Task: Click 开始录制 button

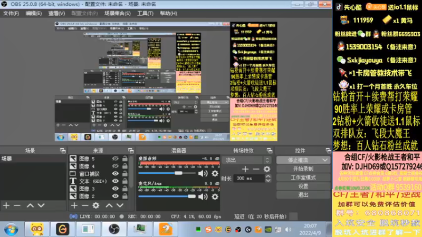Action: pyautogui.click(x=303, y=169)
